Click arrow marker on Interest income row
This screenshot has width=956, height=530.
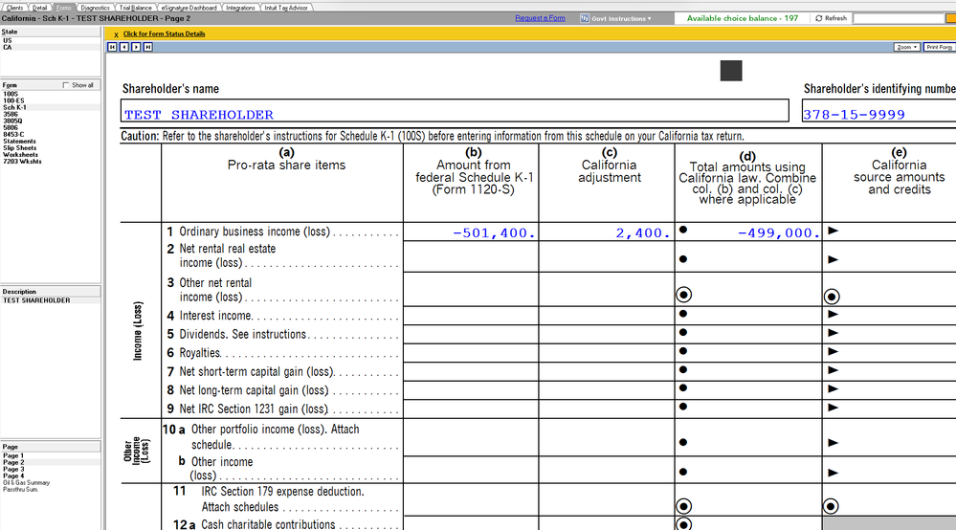[833, 315]
